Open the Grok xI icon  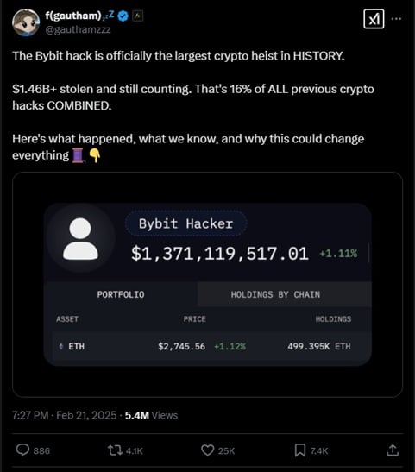pyautogui.click(x=374, y=19)
